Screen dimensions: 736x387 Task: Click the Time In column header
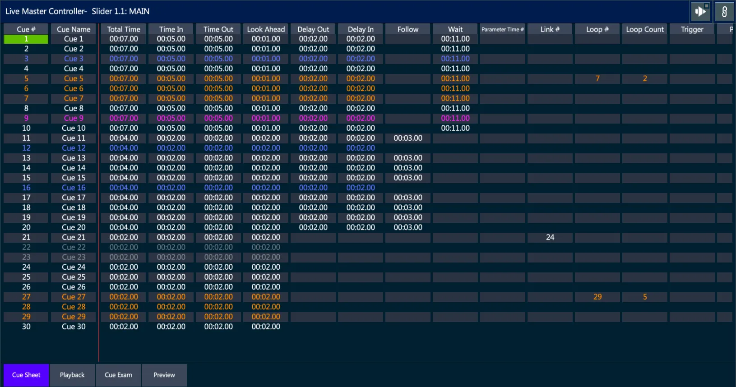tap(171, 29)
